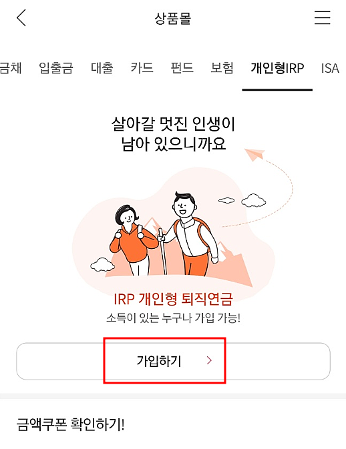Switch to the 입출금 tab

point(56,68)
